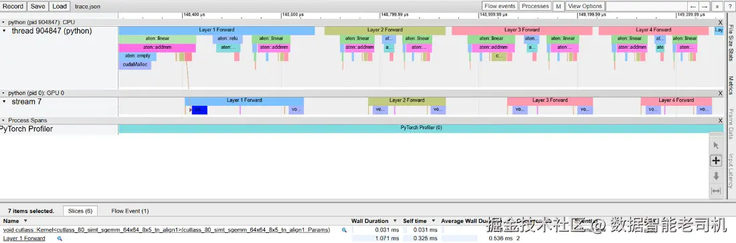Close the Process Spans track
Screen dimensions: 736x243
[720, 120]
